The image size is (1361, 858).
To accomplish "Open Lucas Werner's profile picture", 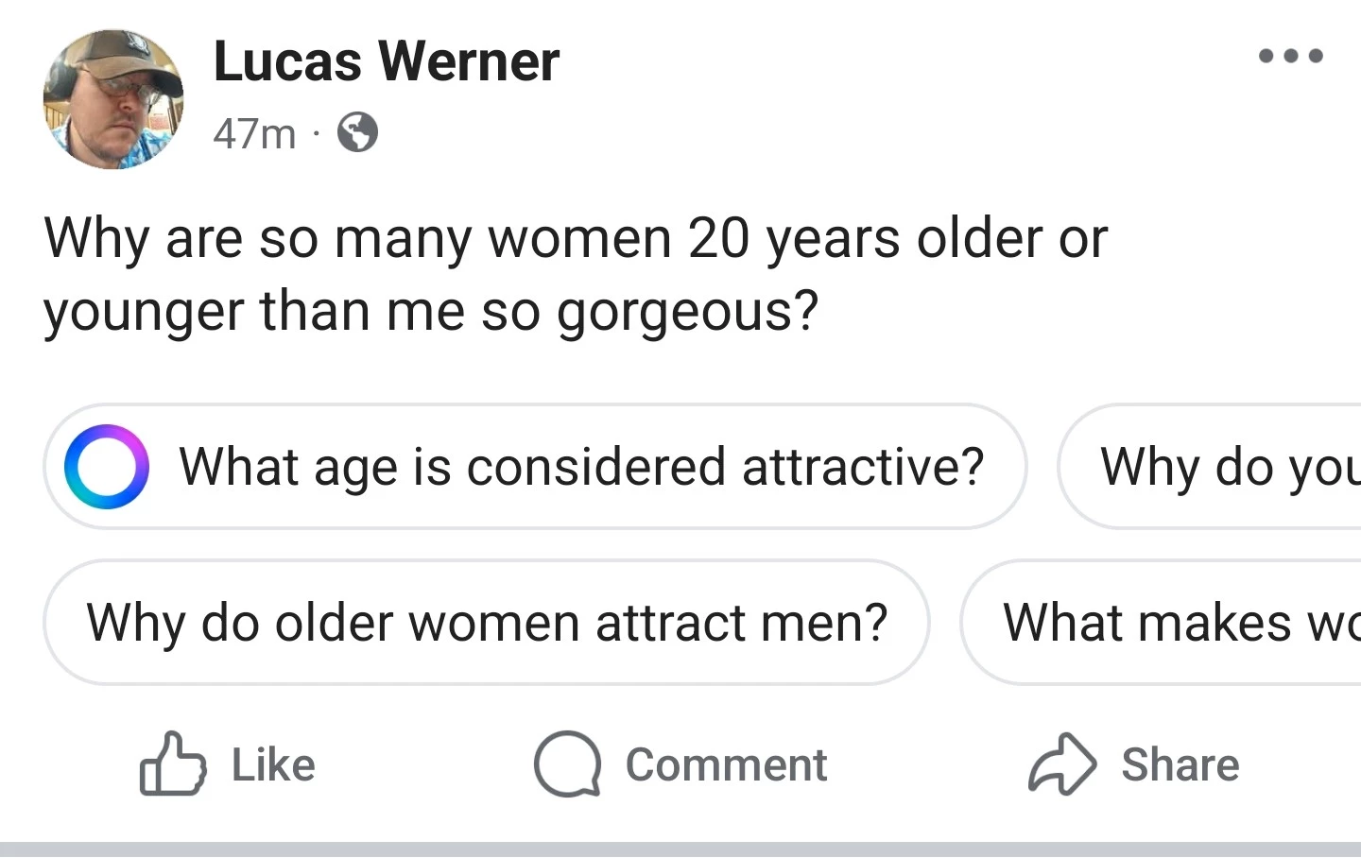I will (113, 99).
